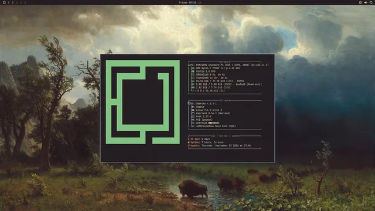Open the Omarchy menu icon in the top bar
This screenshot has height=211, width=375.
tap(4, 2)
